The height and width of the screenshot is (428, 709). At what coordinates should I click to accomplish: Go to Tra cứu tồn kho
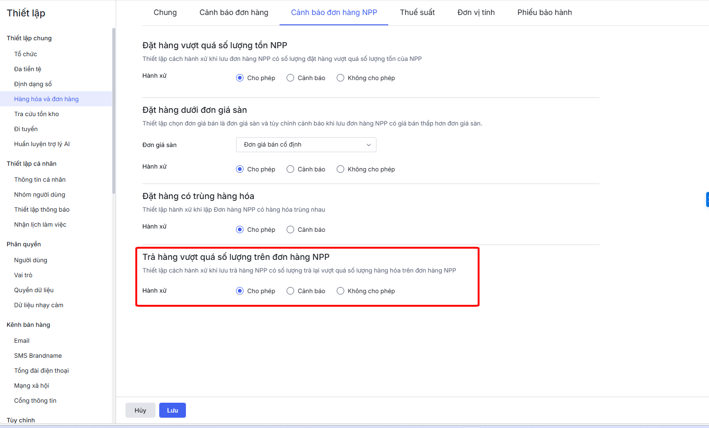37,114
